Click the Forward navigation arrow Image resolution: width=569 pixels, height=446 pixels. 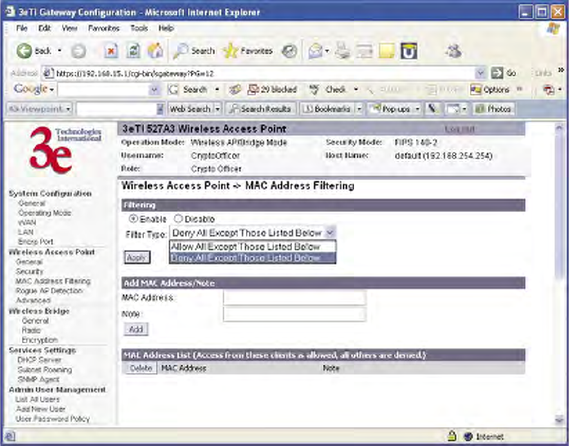78,51
